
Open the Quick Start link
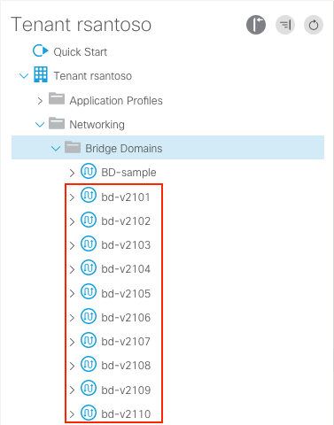point(81,52)
